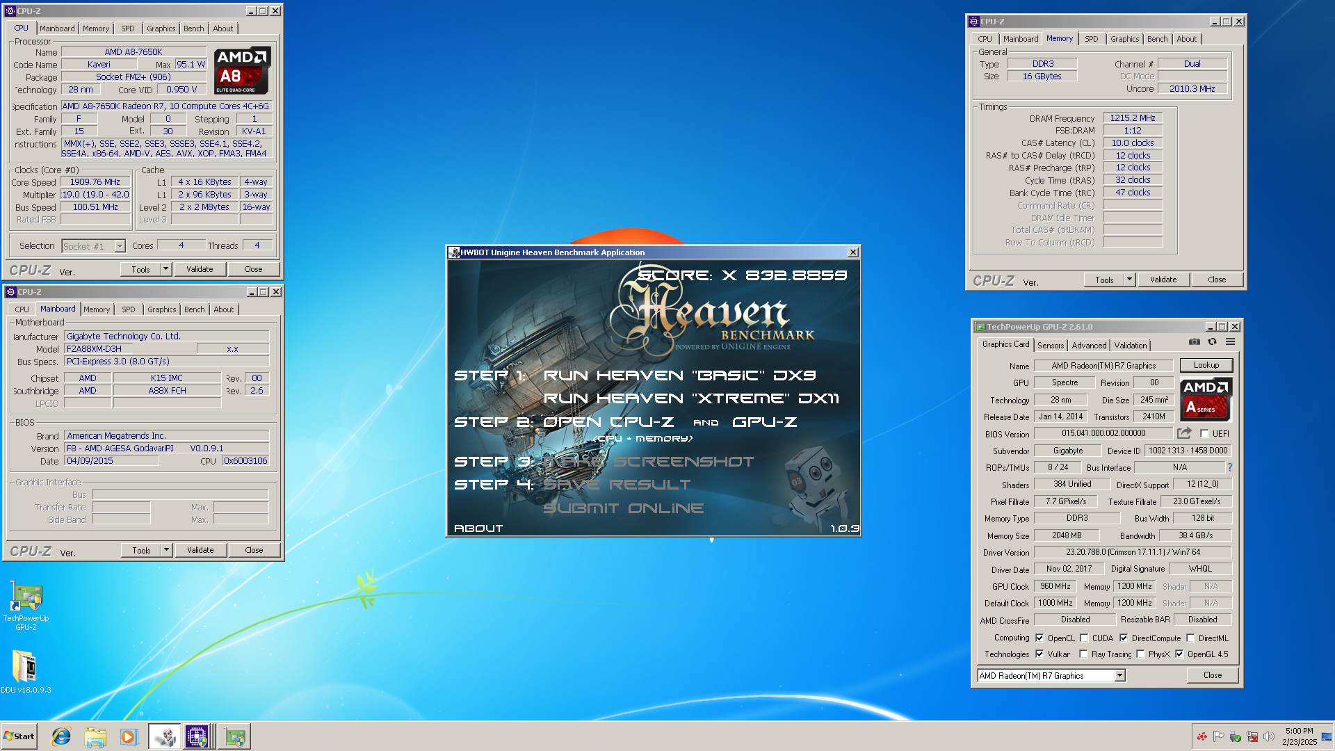The height and width of the screenshot is (751, 1335).
Task: Click Validate in CPU-Z Memory window
Action: 1163,280
